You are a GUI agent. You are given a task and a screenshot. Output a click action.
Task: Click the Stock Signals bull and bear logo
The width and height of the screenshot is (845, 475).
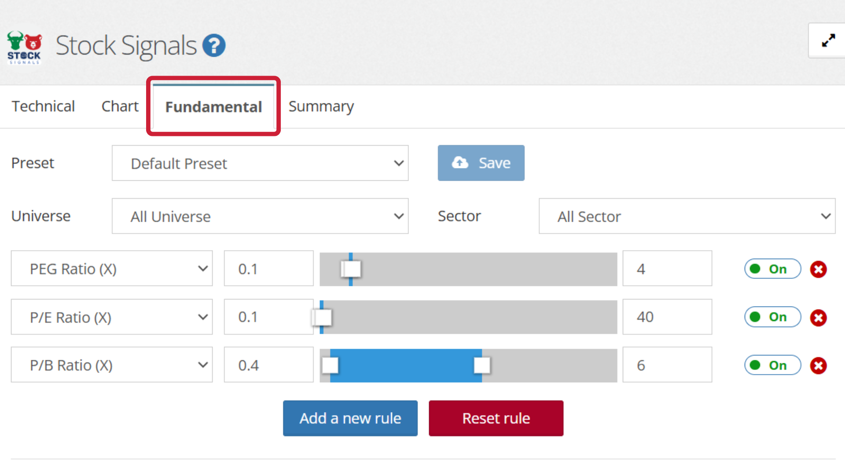(x=25, y=47)
